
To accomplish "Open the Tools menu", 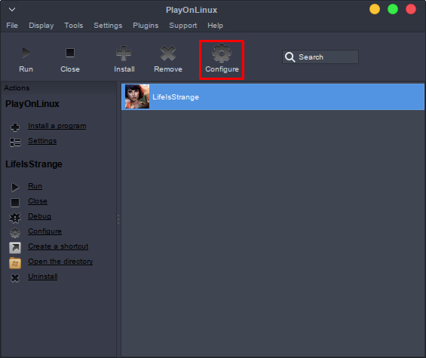I will pos(74,26).
